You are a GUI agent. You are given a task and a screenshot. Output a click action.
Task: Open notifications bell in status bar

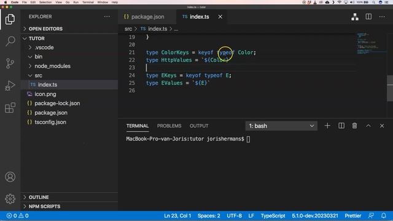(383, 215)
